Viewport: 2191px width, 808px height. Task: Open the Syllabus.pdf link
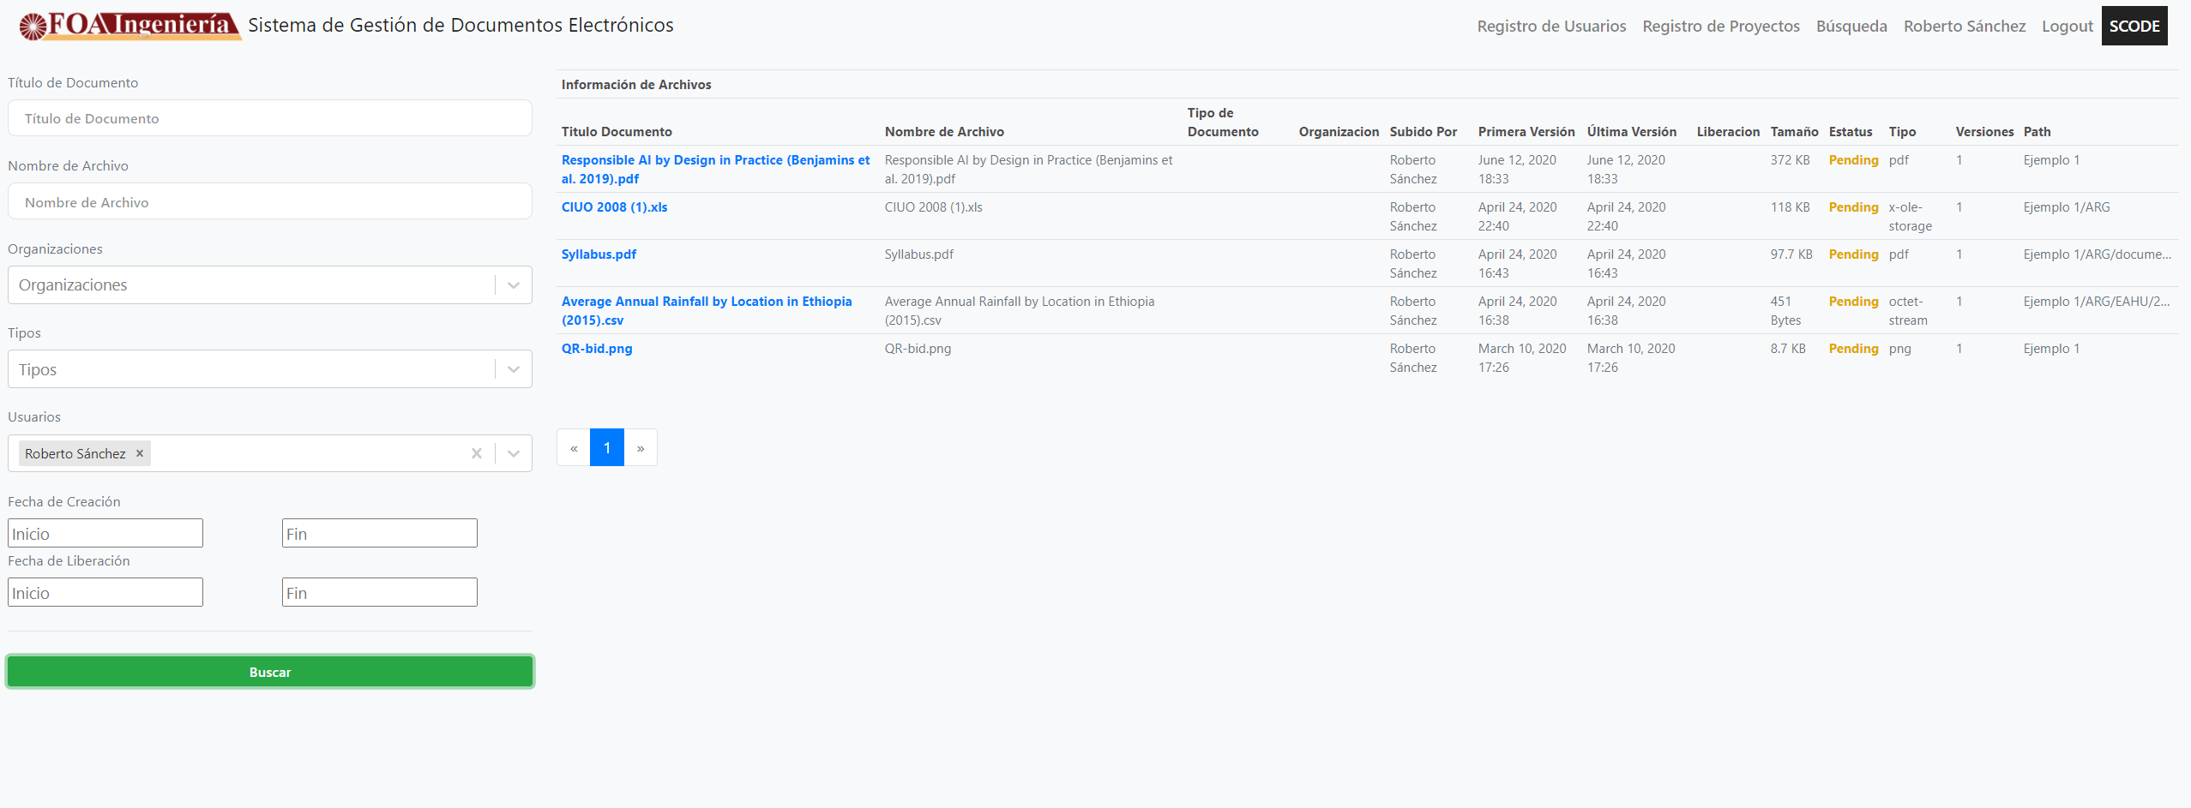(x=599, y=254)
